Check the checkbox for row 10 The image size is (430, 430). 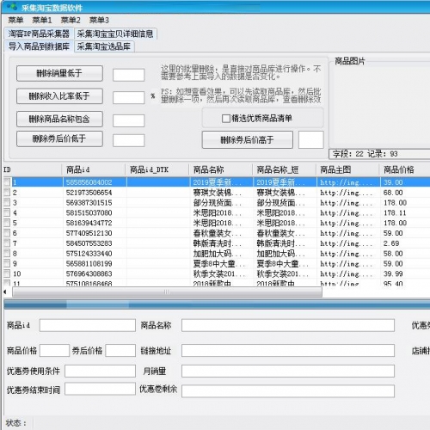coord(7,273)
